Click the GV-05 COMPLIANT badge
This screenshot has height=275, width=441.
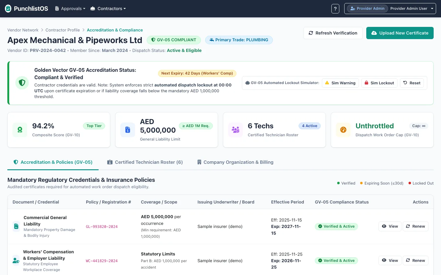tap(174, 40)
